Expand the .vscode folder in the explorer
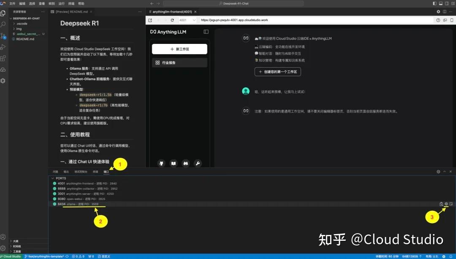 (20, 23)
